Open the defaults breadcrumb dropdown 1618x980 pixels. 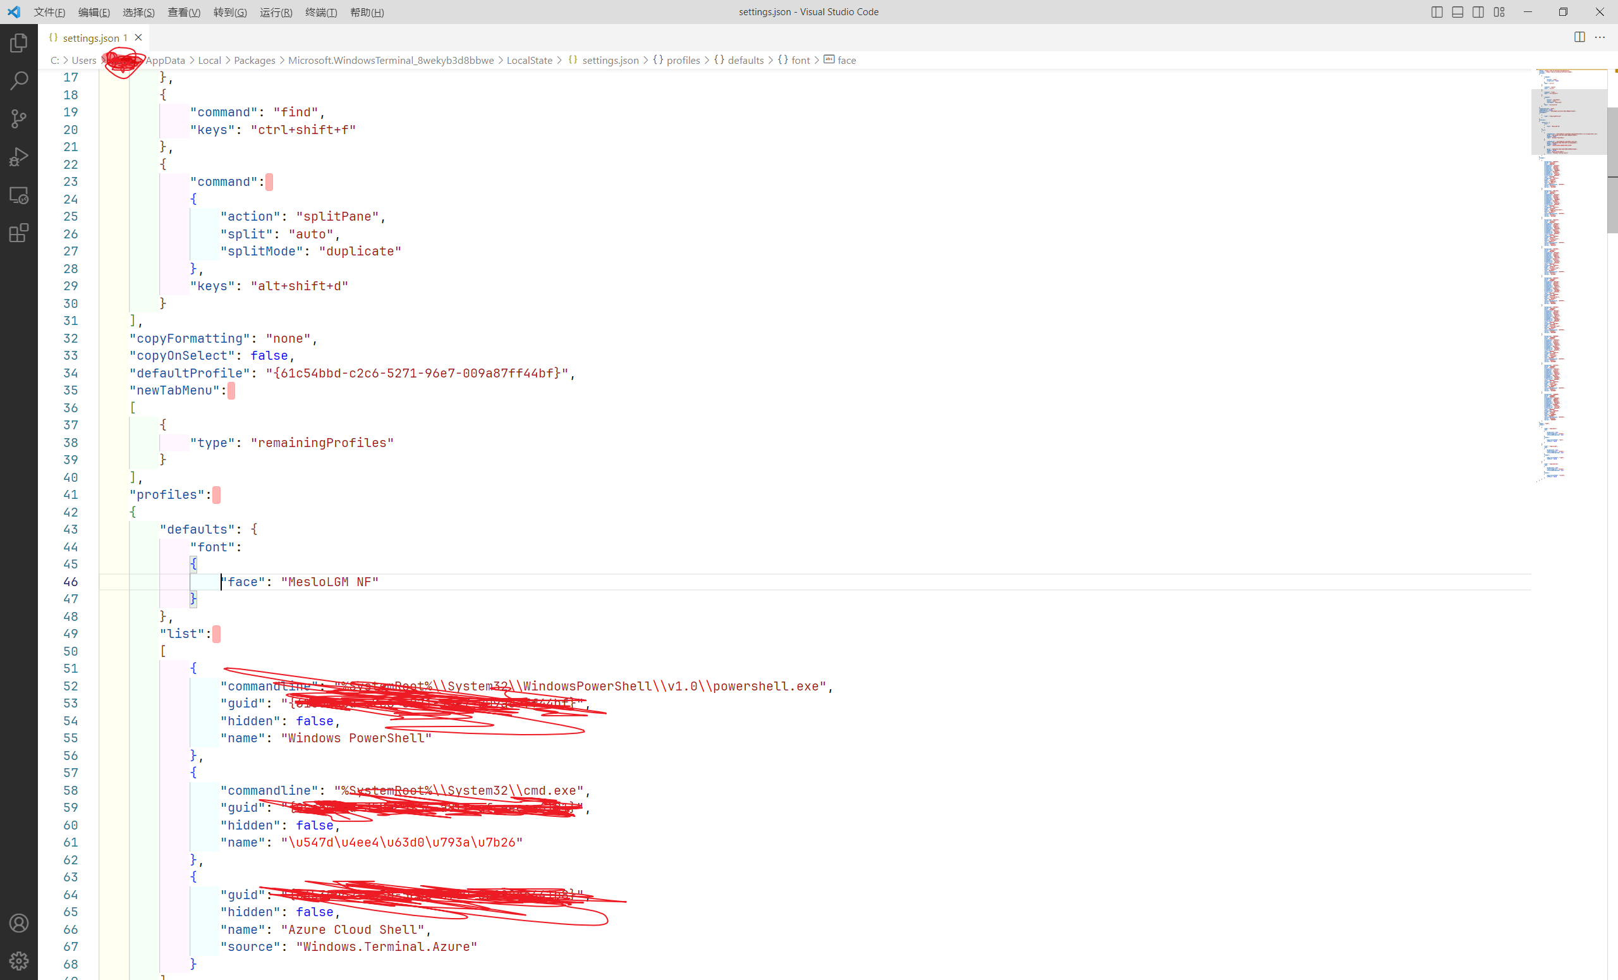746,60
